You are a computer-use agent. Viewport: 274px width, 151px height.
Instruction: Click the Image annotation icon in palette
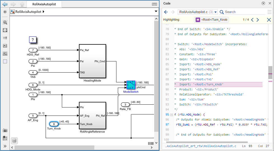tap(5, 54)
